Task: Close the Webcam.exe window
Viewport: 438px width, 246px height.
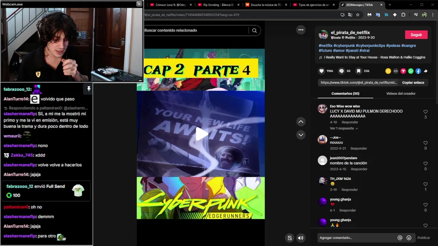Action: click(139, 4)
